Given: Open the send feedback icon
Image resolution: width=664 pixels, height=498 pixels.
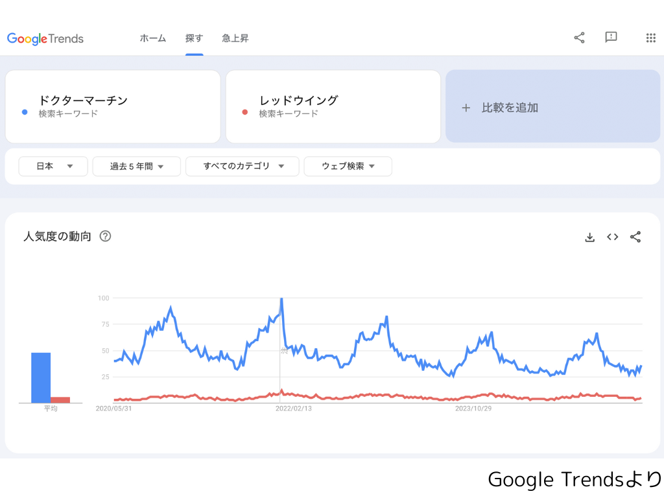Looking at the screenshot, I should [x=611, y=38].
